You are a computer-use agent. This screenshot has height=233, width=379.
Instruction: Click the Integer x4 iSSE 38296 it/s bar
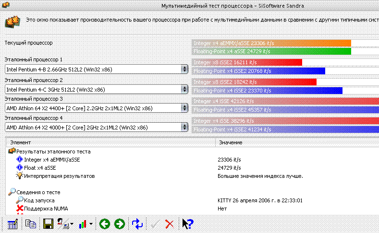pyautogui.click(x=285, y=121)
